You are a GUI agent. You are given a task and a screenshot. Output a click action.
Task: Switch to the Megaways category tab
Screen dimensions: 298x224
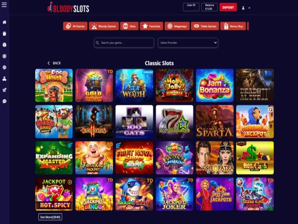click(x=177, y=26)
